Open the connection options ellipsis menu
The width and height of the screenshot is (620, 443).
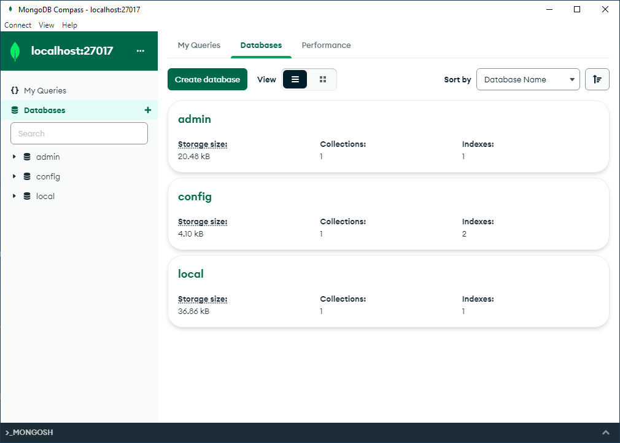pyautogui.click(x=141, y=51)
